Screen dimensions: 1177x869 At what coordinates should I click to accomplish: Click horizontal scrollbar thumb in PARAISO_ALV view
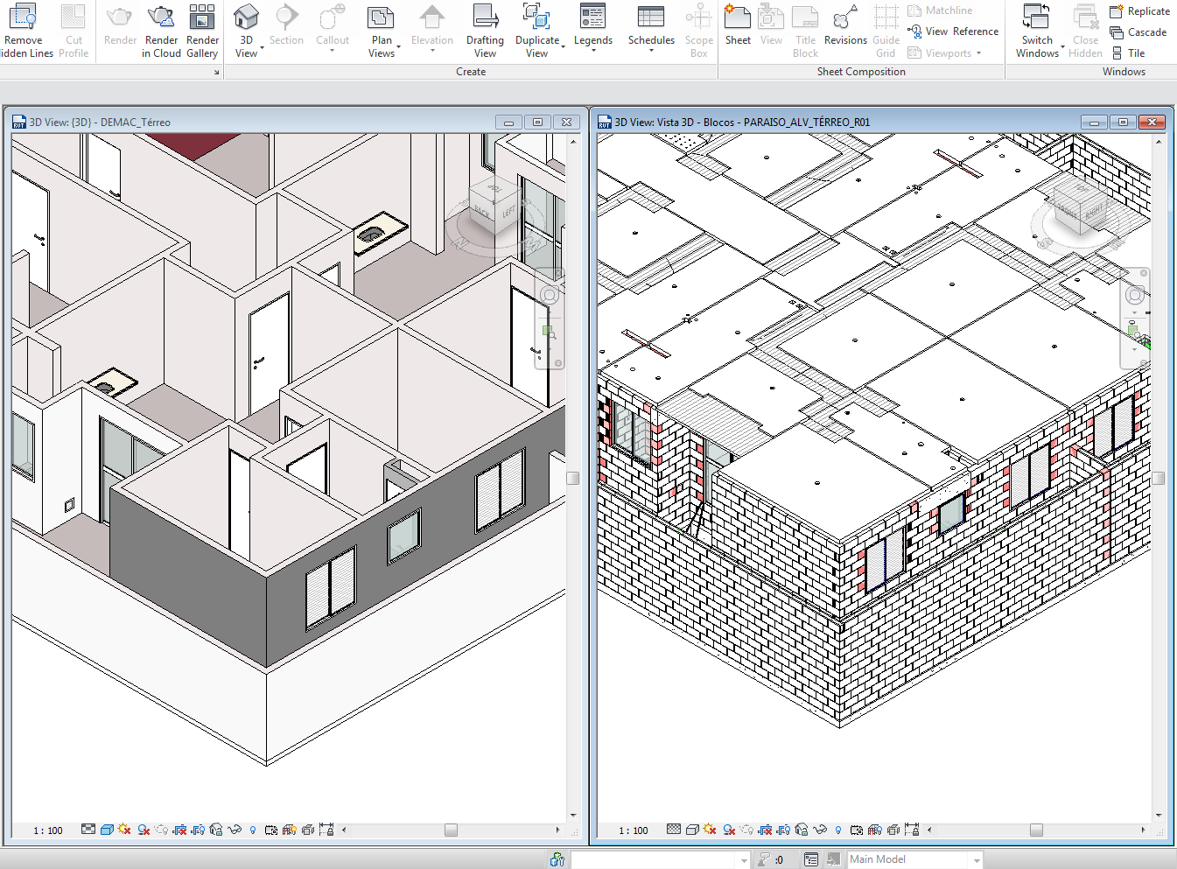(1036, 830)
